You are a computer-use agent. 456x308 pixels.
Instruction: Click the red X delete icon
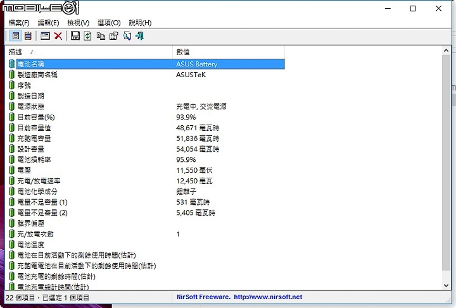click(x=58, y=36)
